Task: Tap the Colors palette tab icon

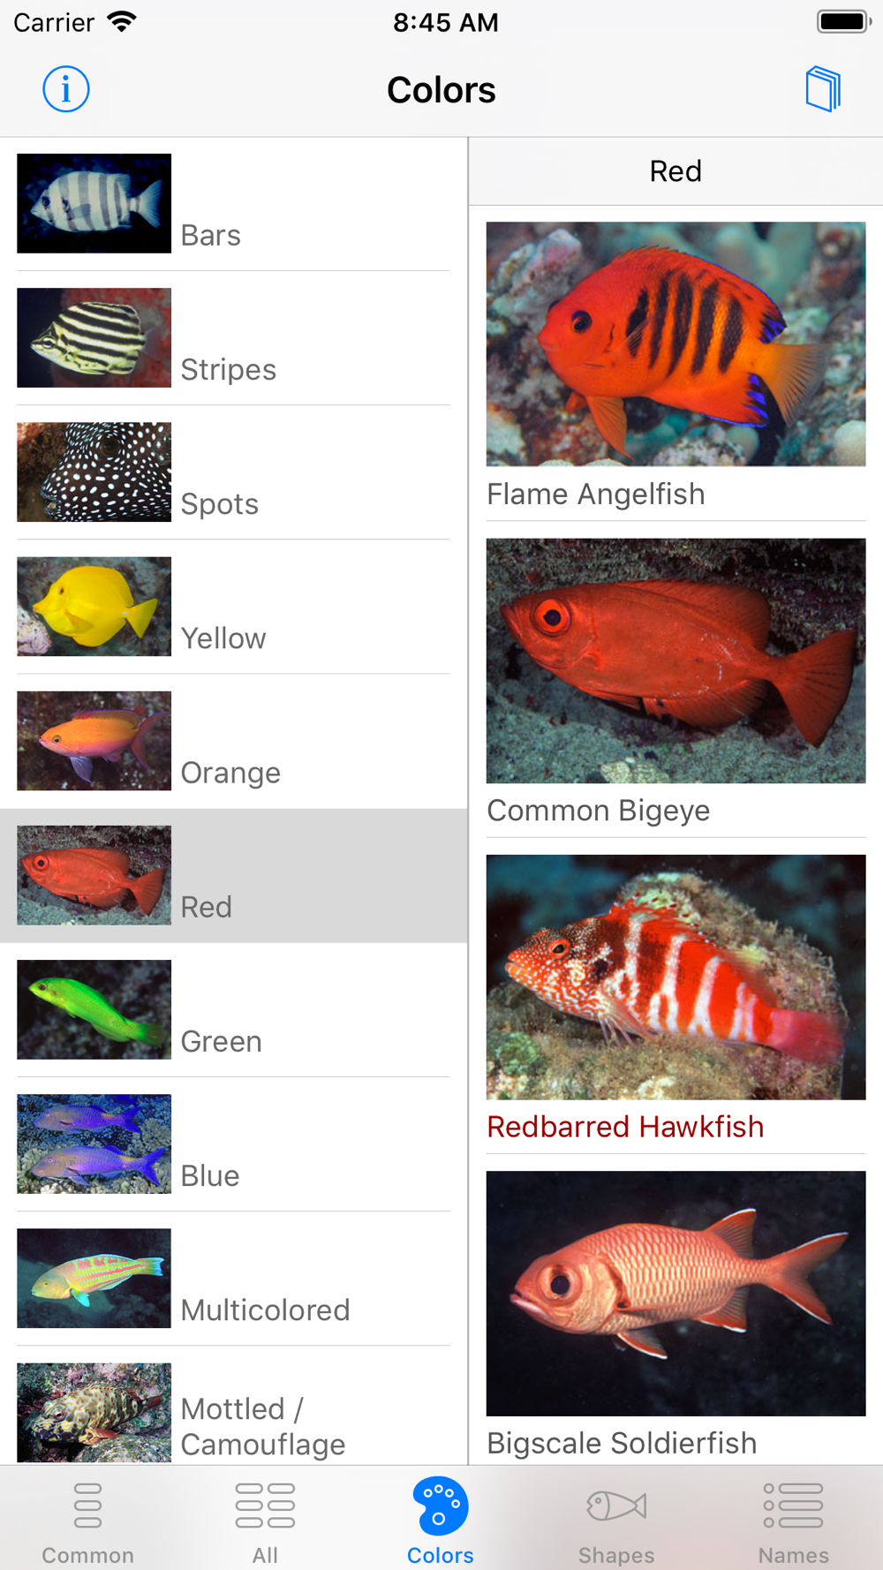Action: coord(440,1506)
